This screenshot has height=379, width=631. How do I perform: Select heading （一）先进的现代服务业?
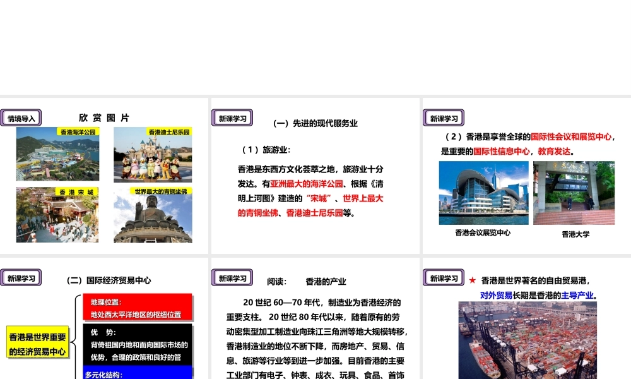coord(315,123)
